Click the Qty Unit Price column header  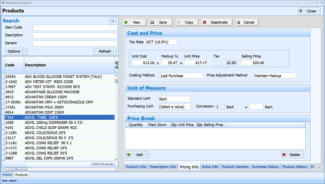click(x=182, y=125)
